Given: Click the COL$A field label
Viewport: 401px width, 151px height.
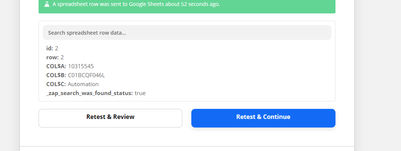Looking at the screenshot, I should (56, 66).
